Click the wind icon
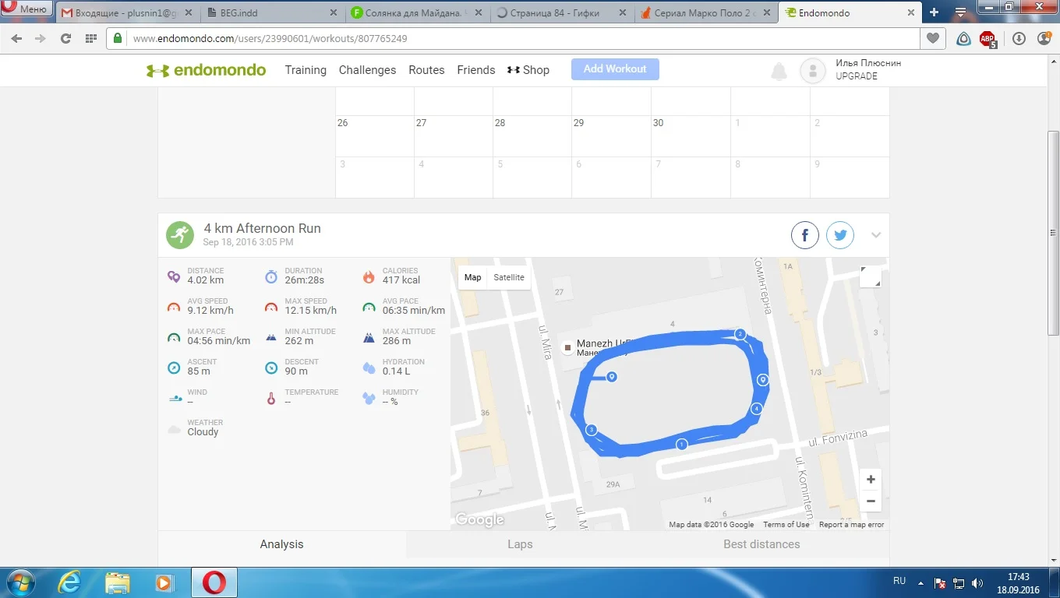This screenshot has height=598, width=1060. click(175, 398)
